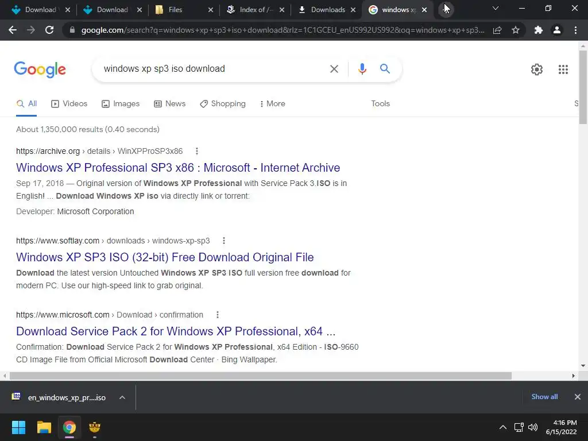588x441 pixels.
Task: Click the address bar URL
Action: 283,30
